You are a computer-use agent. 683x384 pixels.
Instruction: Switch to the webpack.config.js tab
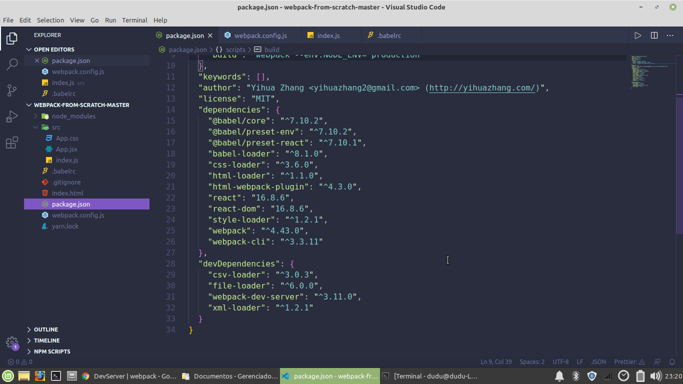[260, 35]
